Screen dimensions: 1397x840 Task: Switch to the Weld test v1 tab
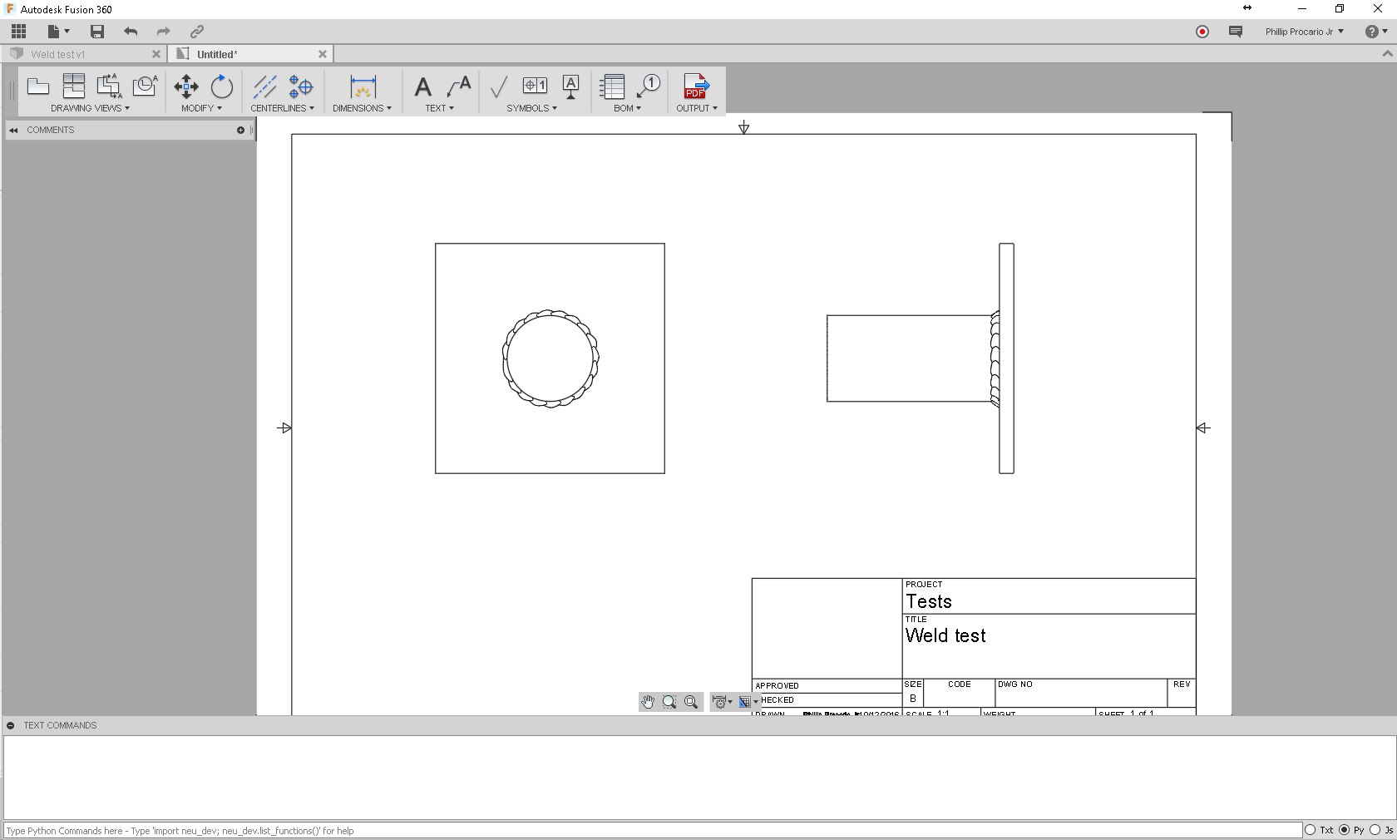(58, 54)
